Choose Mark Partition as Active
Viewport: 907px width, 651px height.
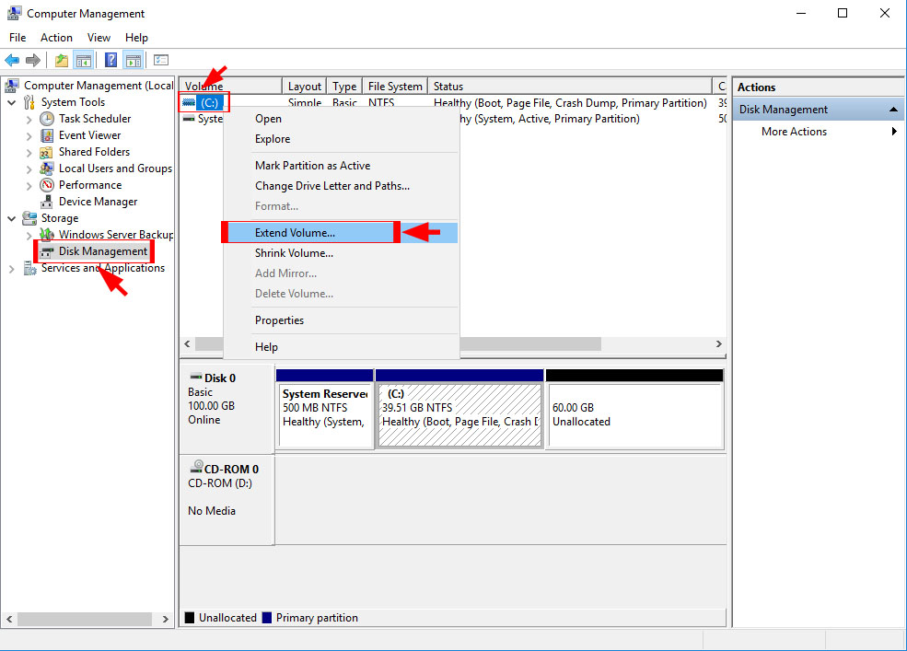342,166
